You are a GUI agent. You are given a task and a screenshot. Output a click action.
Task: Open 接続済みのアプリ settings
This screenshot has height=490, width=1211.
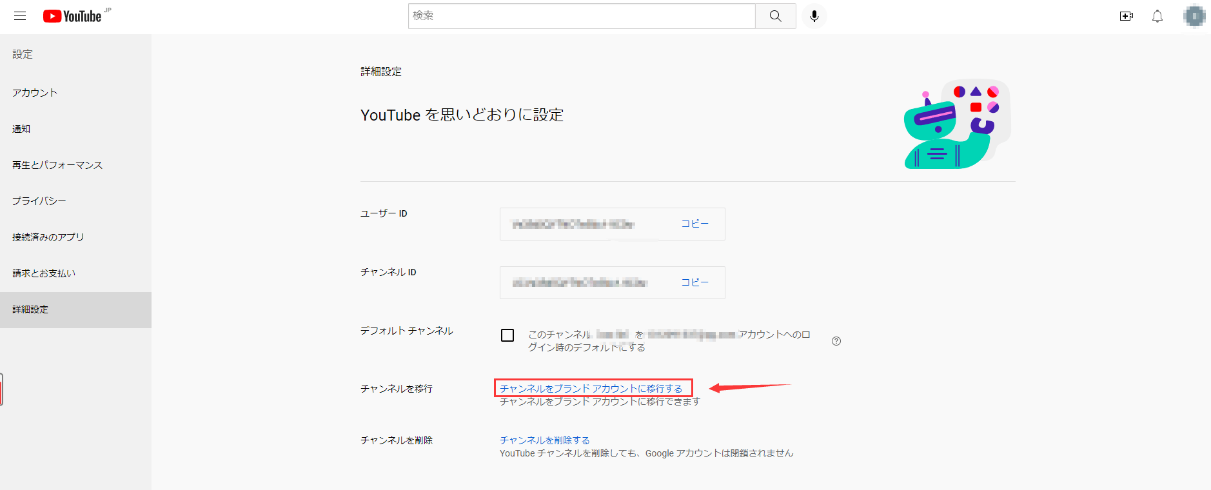75,237
